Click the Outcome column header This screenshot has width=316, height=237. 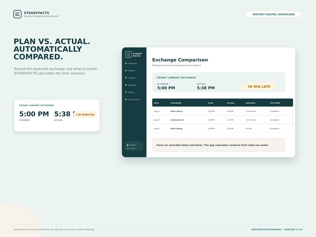275,103
